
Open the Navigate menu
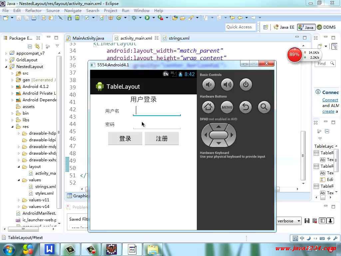coord(73,10)
